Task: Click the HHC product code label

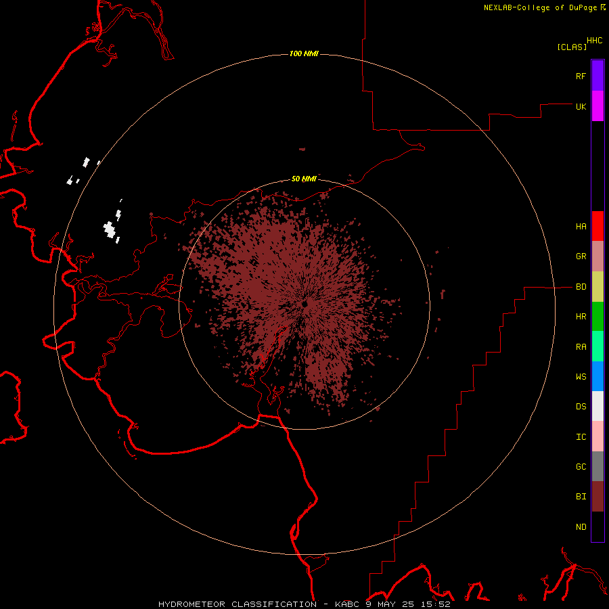Action: pos(594,41)
